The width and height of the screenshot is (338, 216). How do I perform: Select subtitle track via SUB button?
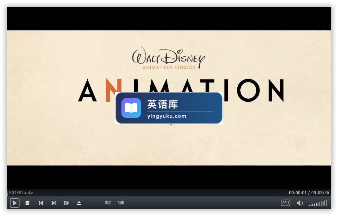(121, 203)
